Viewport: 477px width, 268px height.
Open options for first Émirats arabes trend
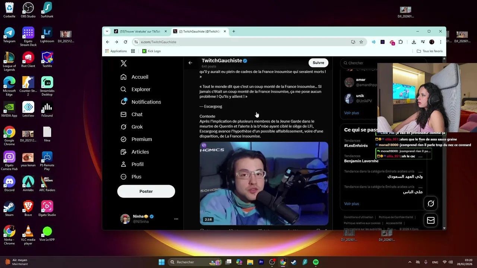420,172
